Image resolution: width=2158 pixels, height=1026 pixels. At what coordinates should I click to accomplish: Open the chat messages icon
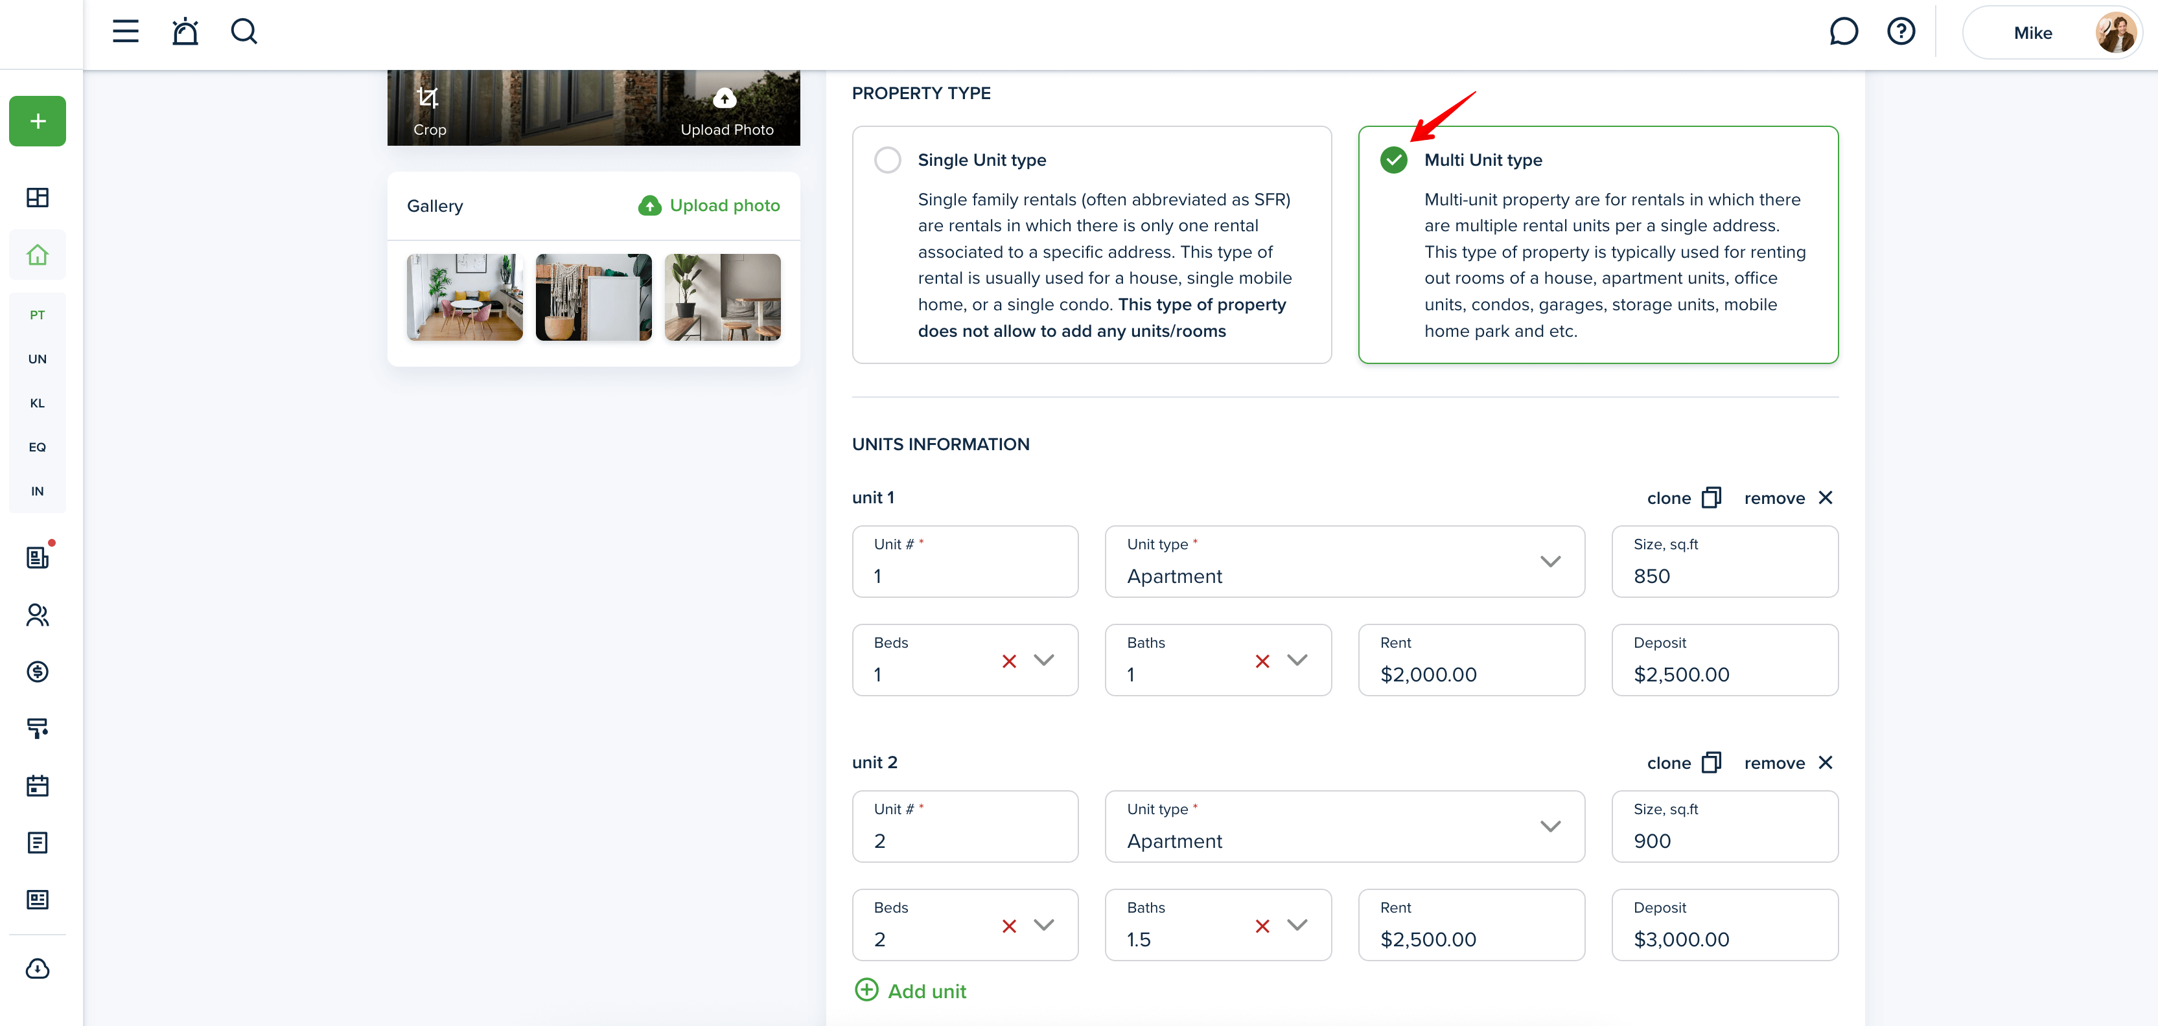pos(1843,32)
